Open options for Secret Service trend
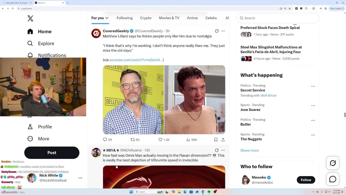 pos(313,86)
